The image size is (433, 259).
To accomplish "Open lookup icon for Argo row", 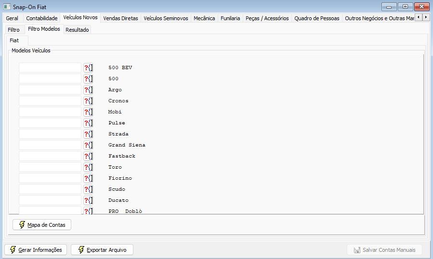I will 88,89.
